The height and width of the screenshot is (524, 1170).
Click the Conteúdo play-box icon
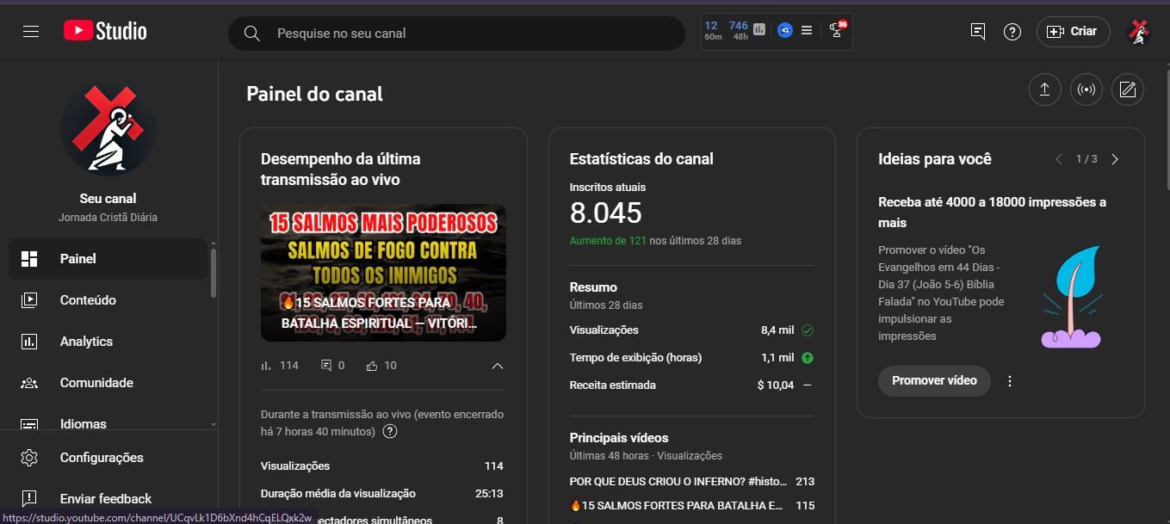[x=29, y=300]
